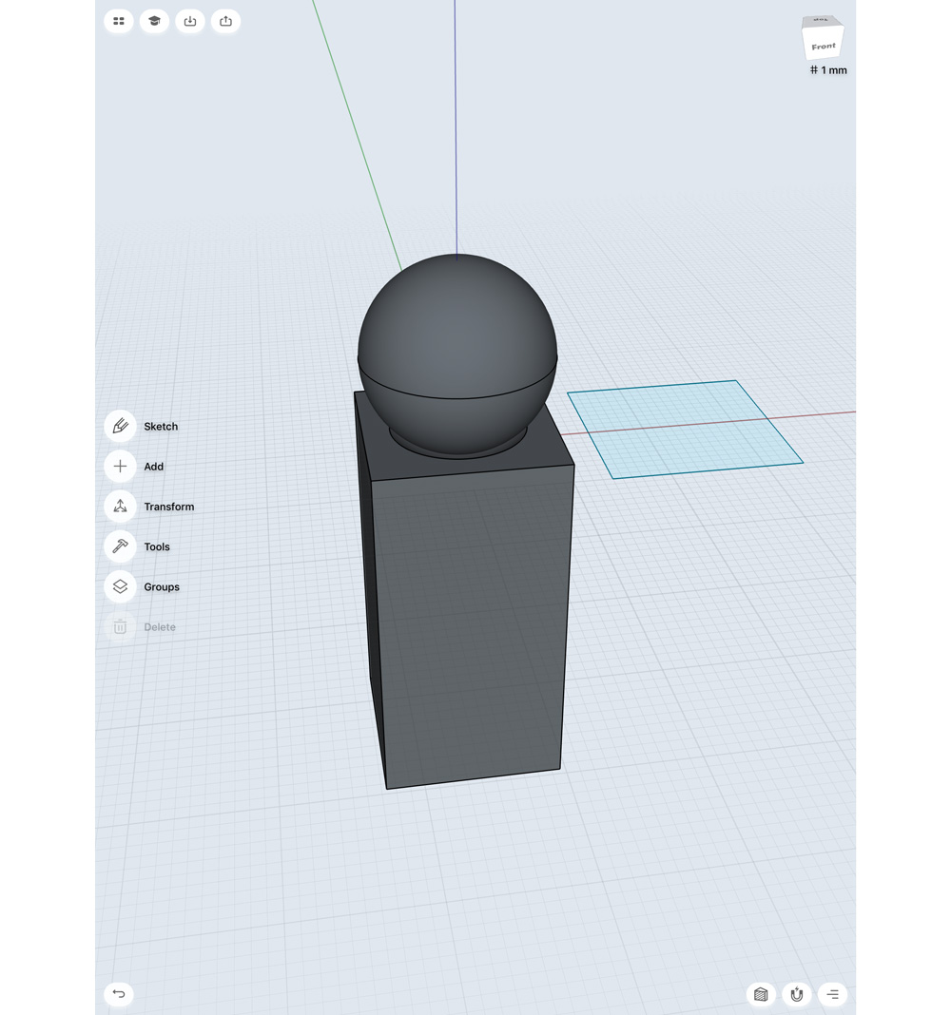This screenshot has height=1015, width=951.
Task: Open the Transform arrows icon
Action: [120, 507]
